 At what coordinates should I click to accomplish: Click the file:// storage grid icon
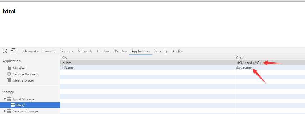[13, 105]
